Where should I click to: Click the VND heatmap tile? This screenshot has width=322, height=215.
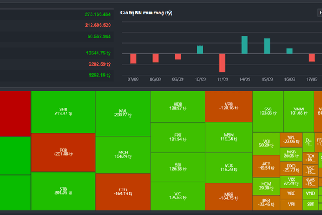(311, 193)
